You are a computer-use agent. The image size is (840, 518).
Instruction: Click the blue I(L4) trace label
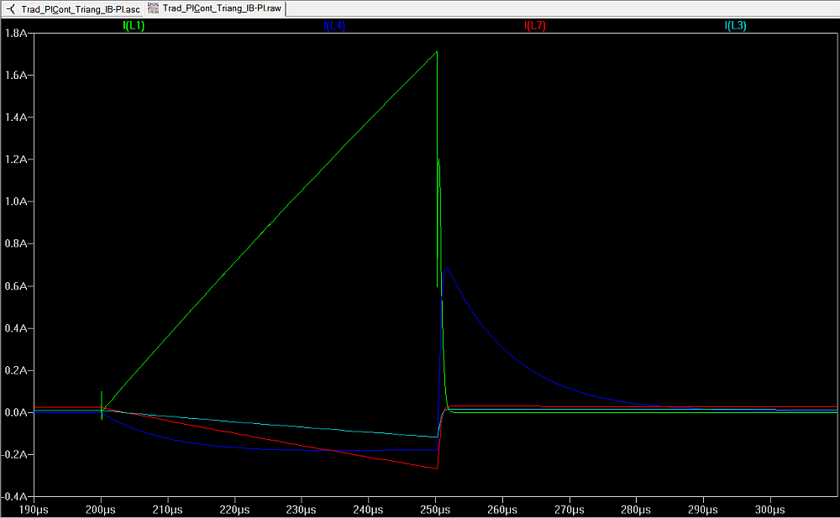[334, 26]
